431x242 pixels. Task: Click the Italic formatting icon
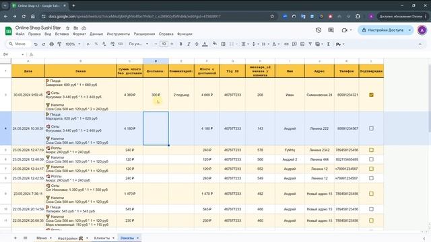click(x=189, y=44)
